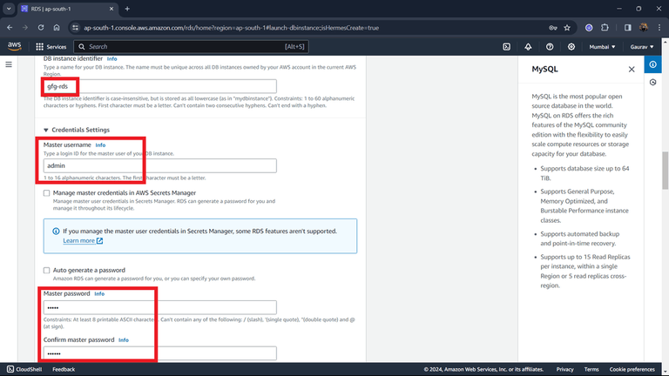The height and width of the screenshot is (376, 669).
Task: Click Info link beside Master username
Action: pos(100,145)
